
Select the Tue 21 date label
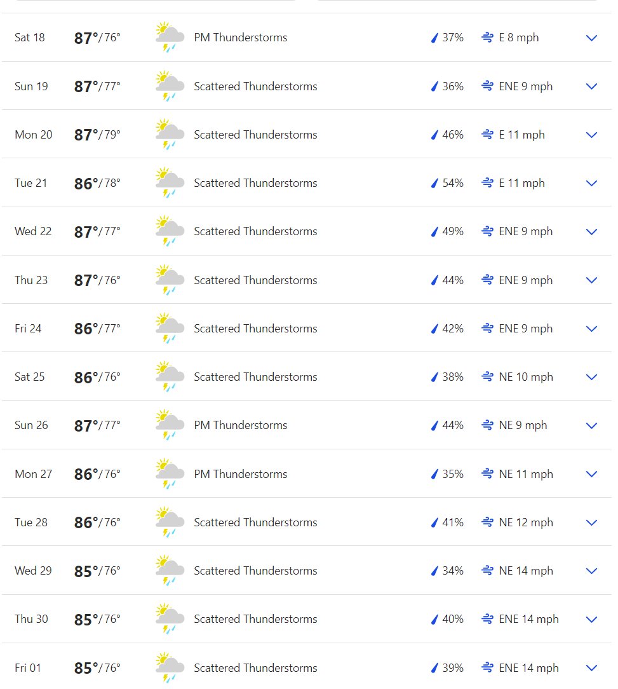click(x=30, y=183)
